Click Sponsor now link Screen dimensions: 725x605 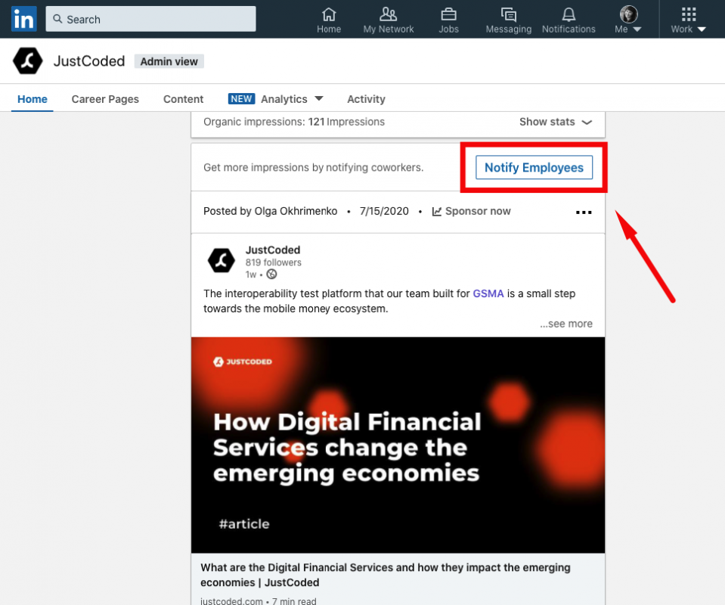471,212
